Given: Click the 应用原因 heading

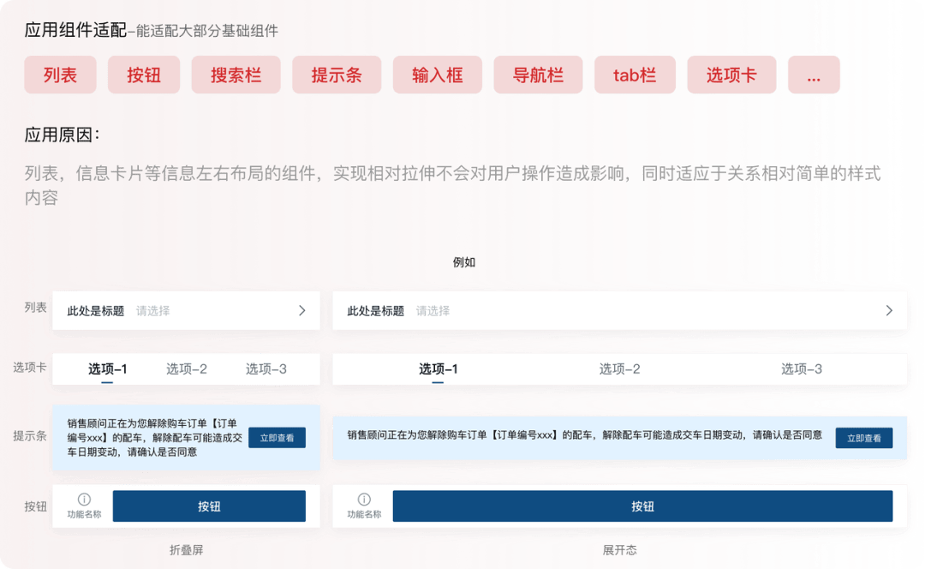Looking at the screenshot, I should [62, 135].
